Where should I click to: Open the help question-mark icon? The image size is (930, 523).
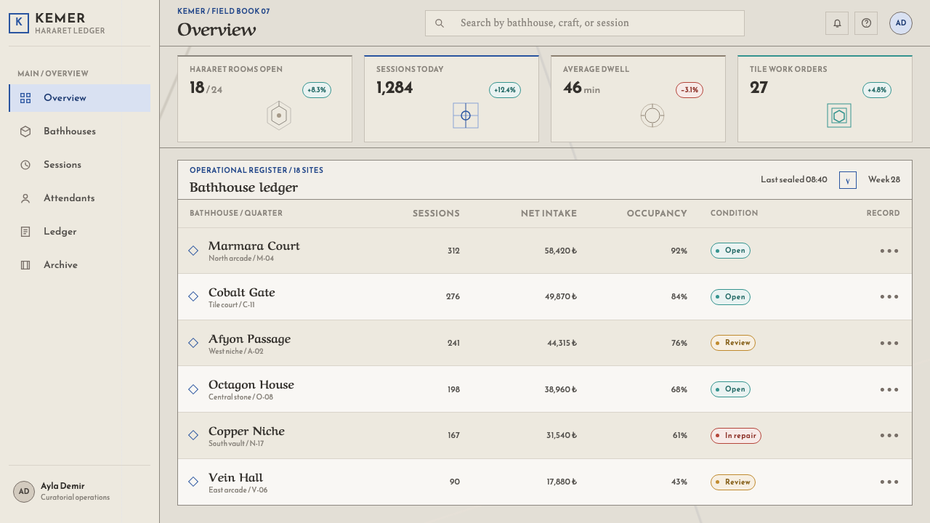coord(866,23)
